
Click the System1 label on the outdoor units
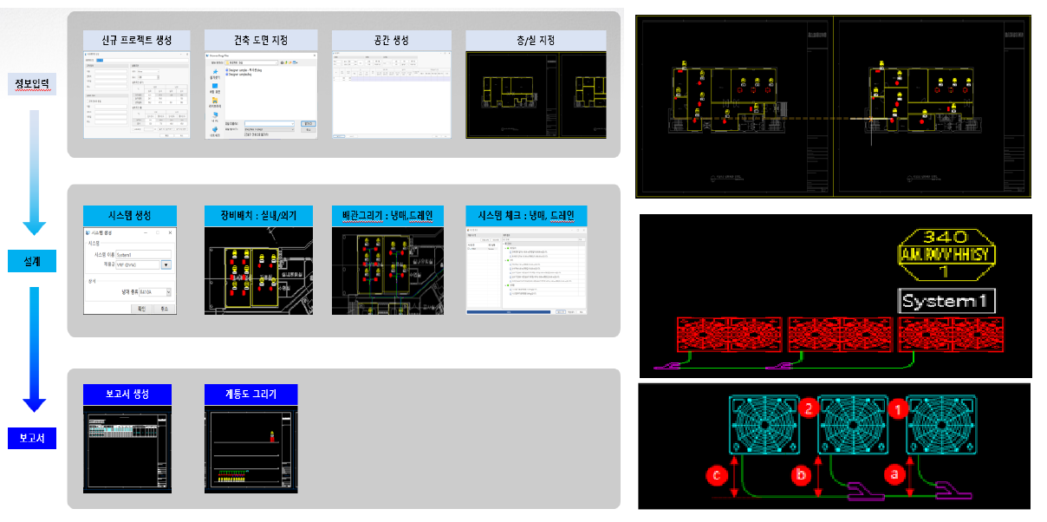click(x=946, y=301)
